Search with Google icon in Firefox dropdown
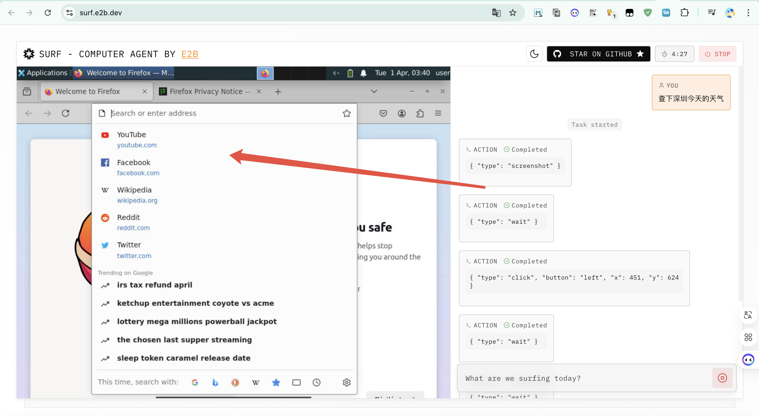Image resolution: width=759 pixels, height=416 pixels. (195, 382)
